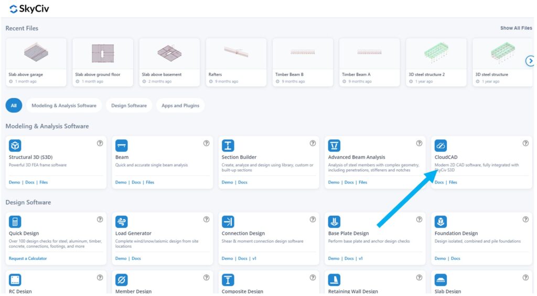This screenshot has width=537, height=296.
Task: Open 3D steel structure 2 file
Action: [436, 62]
